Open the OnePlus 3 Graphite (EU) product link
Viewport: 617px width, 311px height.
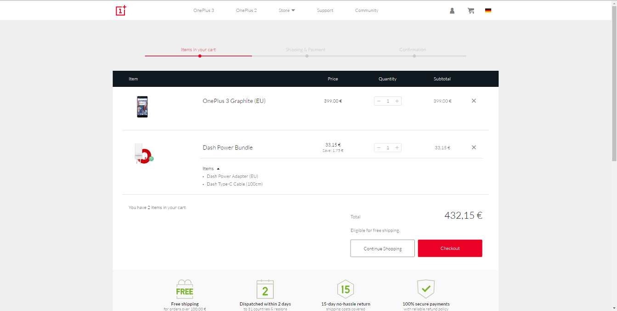234,101
